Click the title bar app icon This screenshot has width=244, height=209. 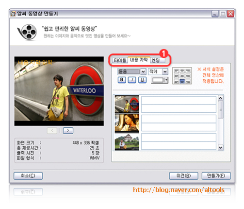click(x=13, y=14)
